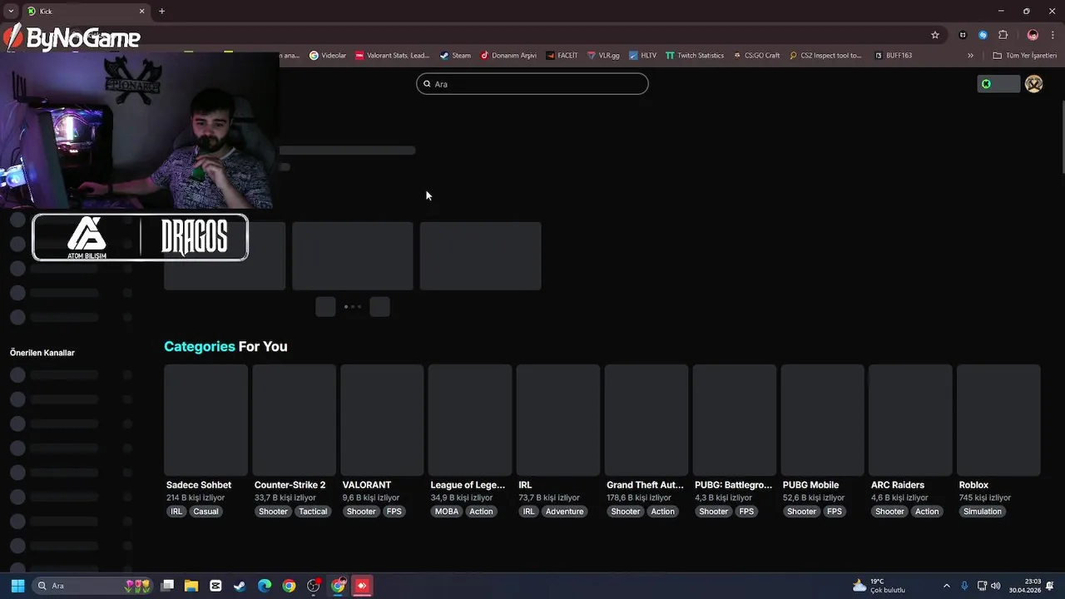Open the HLTV bookmark
The image size is (1065, 599).
(x=642, y=56)
